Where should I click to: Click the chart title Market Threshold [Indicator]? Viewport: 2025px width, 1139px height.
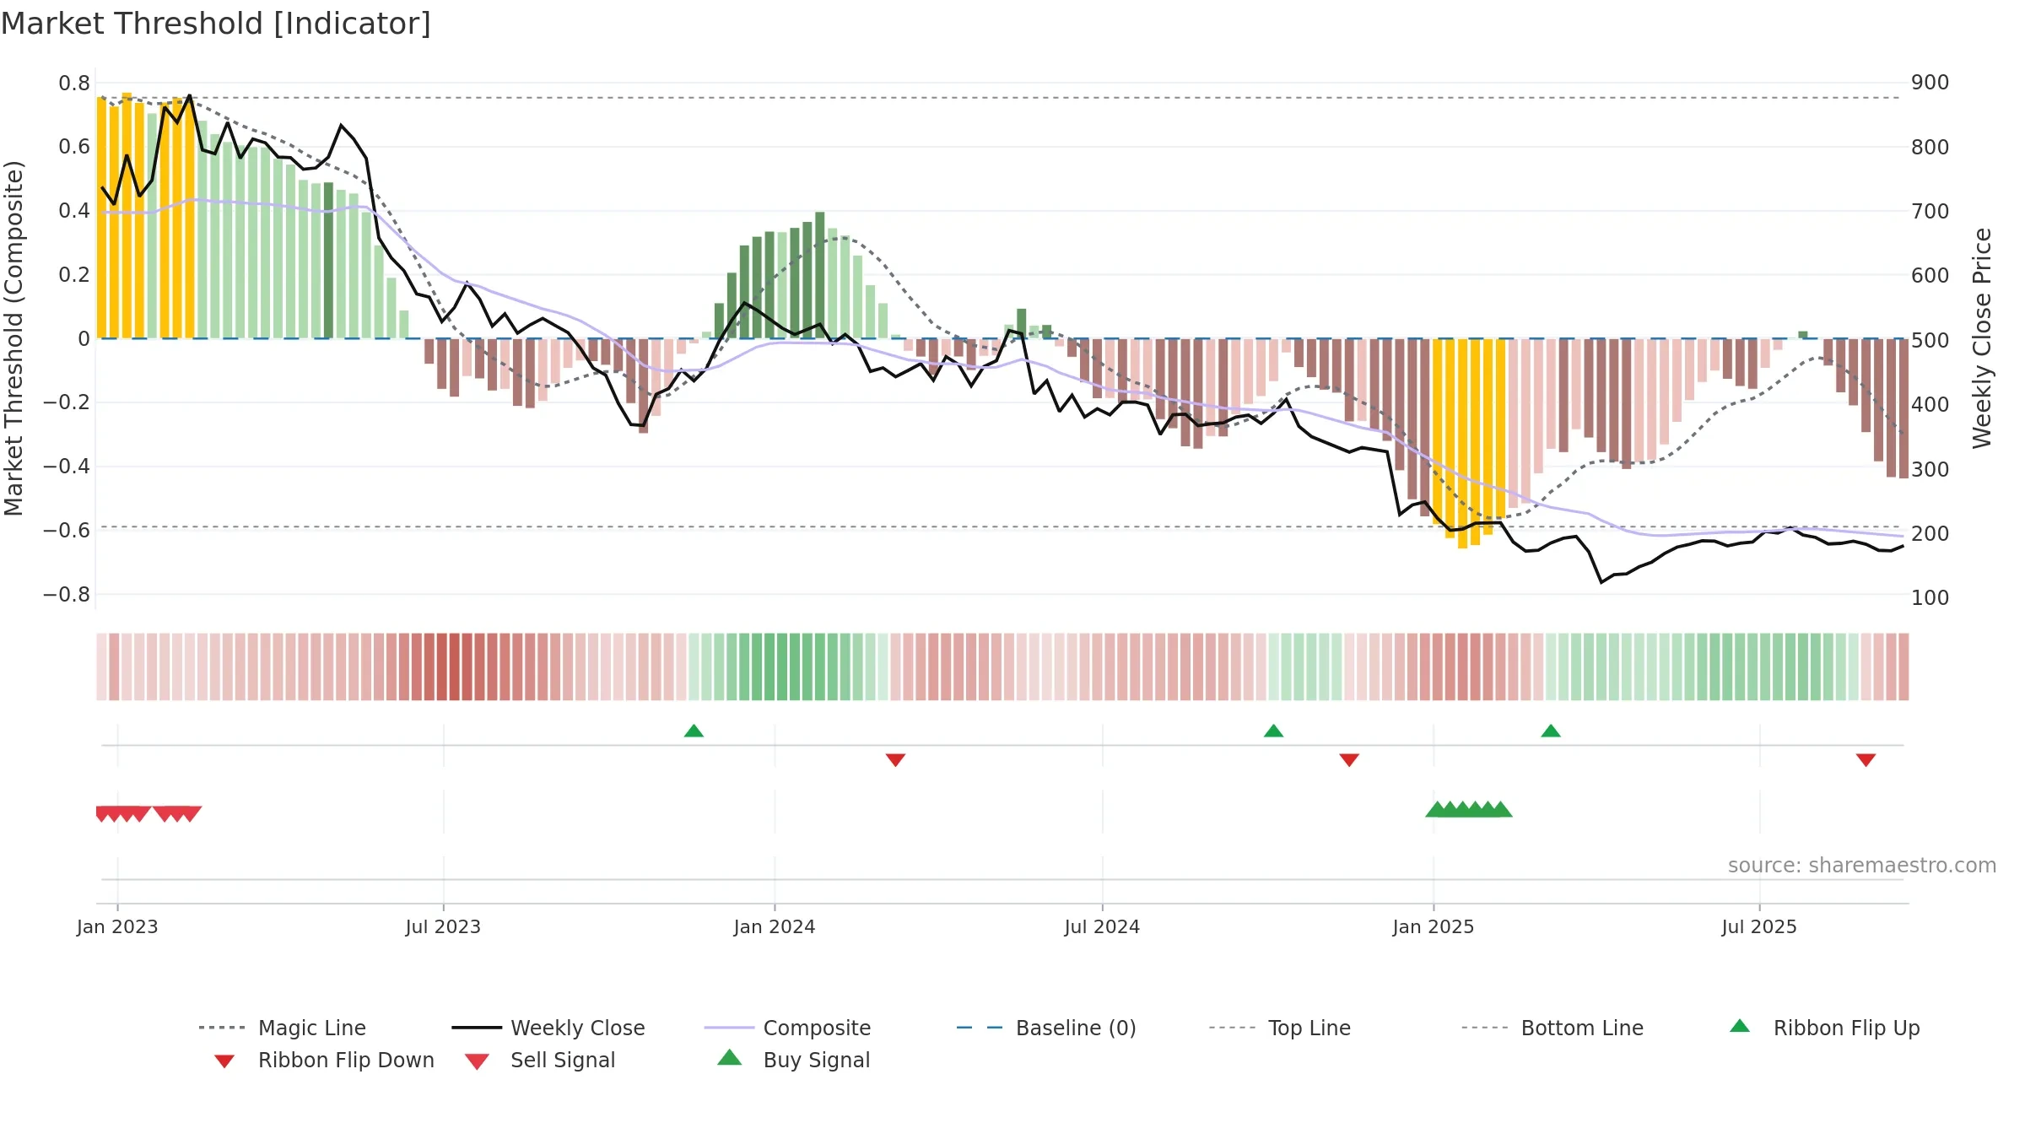[216, 24]
